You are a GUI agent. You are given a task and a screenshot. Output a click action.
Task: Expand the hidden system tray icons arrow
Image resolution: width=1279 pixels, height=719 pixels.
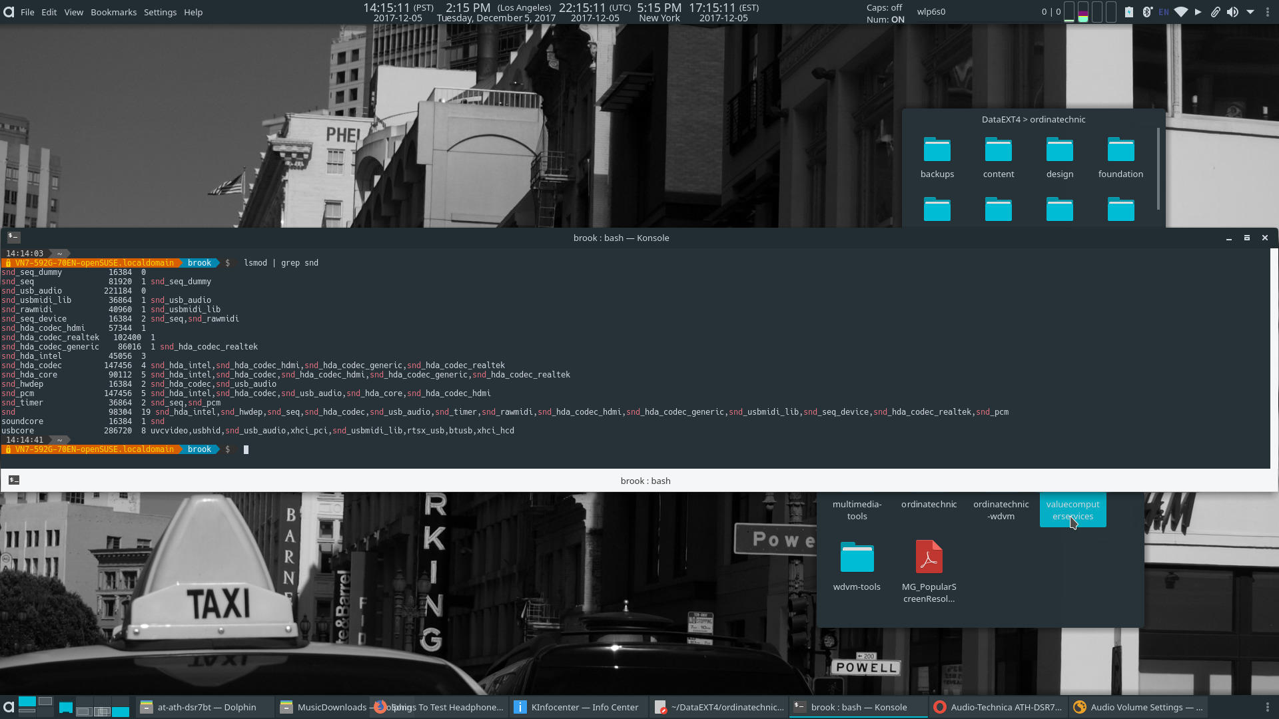pos(1250,12)
